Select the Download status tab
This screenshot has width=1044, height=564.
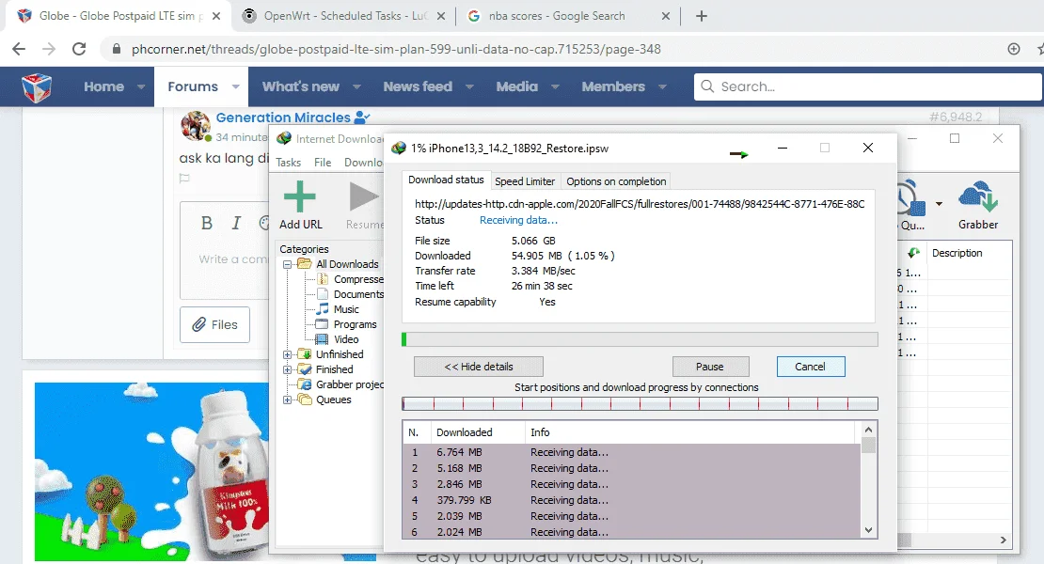[x=446, y=180]
